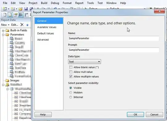
Task: Expand the Built-in Fields folder
Action: click(x=3, y=31)
